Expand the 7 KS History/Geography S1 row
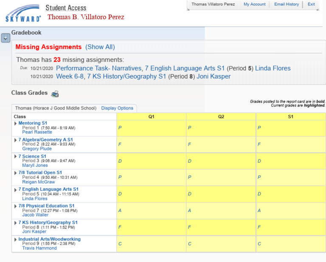The width and height of the screenshot is (326, 262). [15, 223]
